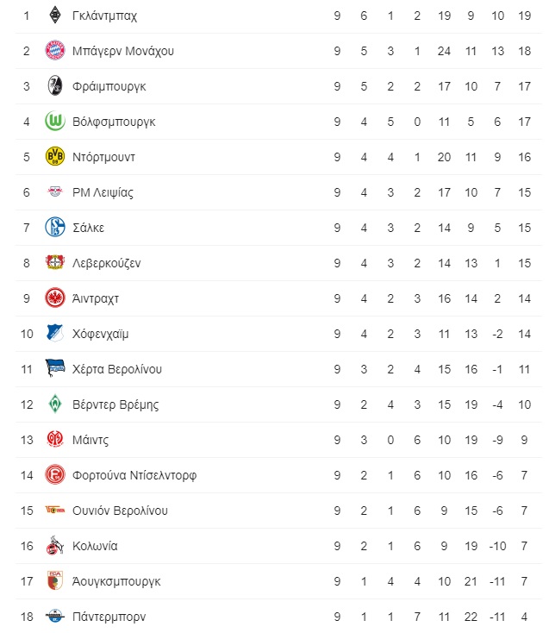The image size is (549, 633).
Task: Click the Hoffenheim club logo
Action: click(55, 333)
